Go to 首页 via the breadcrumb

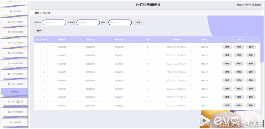(37, 13)
